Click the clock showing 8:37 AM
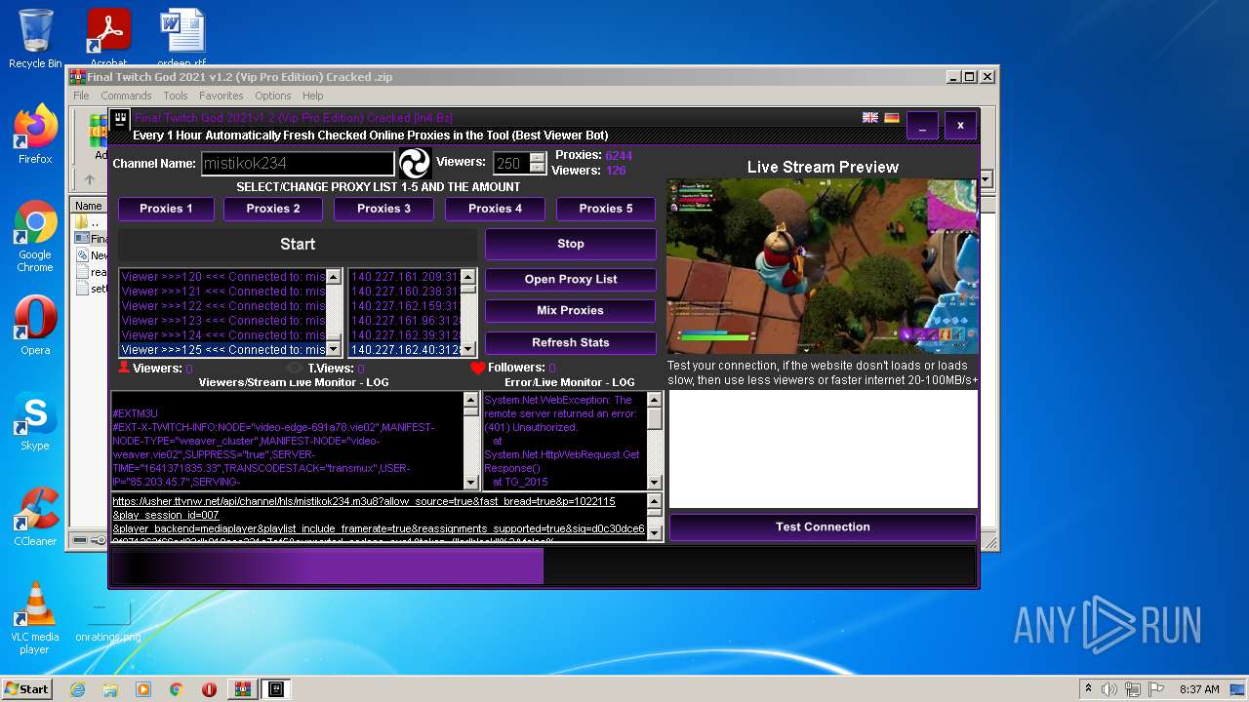This screenshot has height=702, width=1249. tap(1199, 689)
